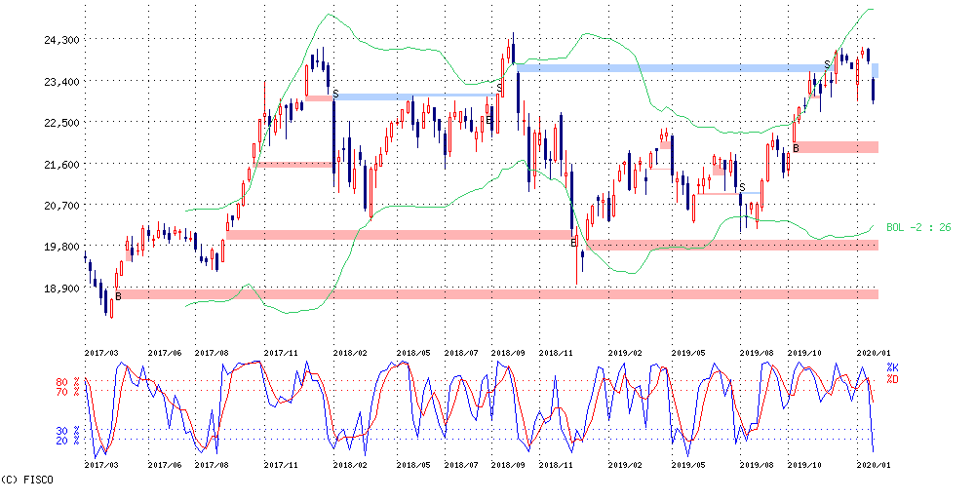Click the B buy marker on the rightmost pink band
This screenshot has width=975, height=501.
[x=796, y=148]
